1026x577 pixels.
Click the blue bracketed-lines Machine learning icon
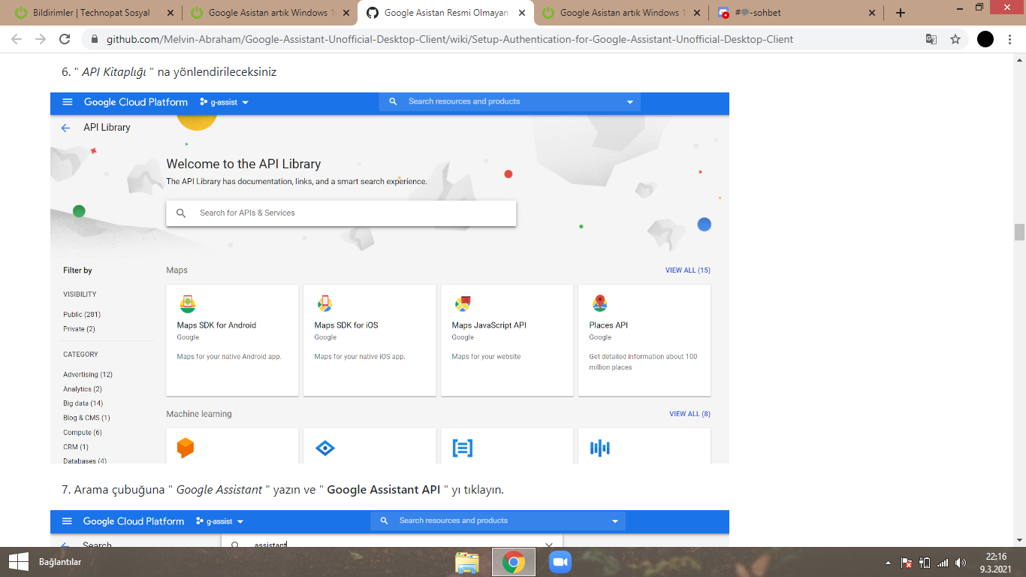(463, 449)
